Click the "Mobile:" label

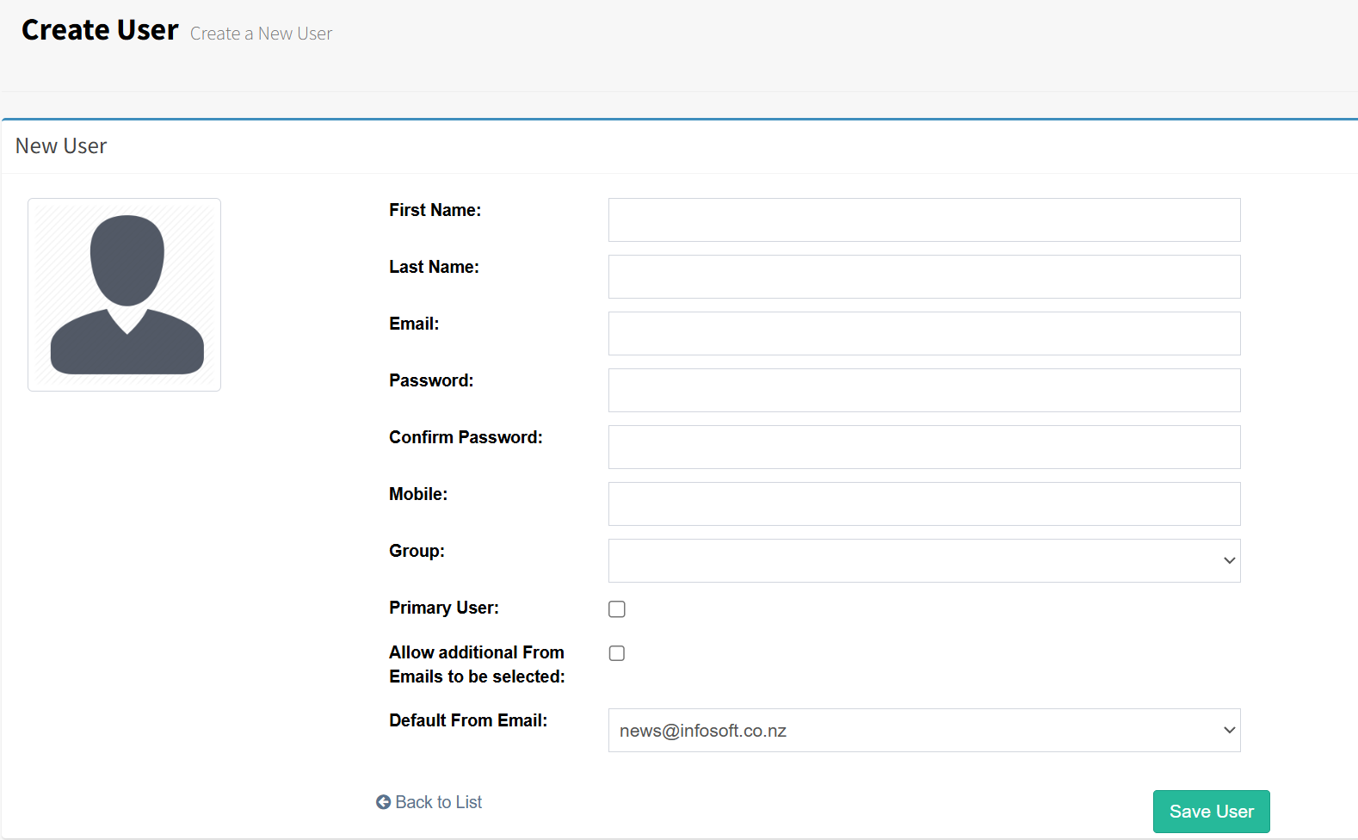pos(418,494)
